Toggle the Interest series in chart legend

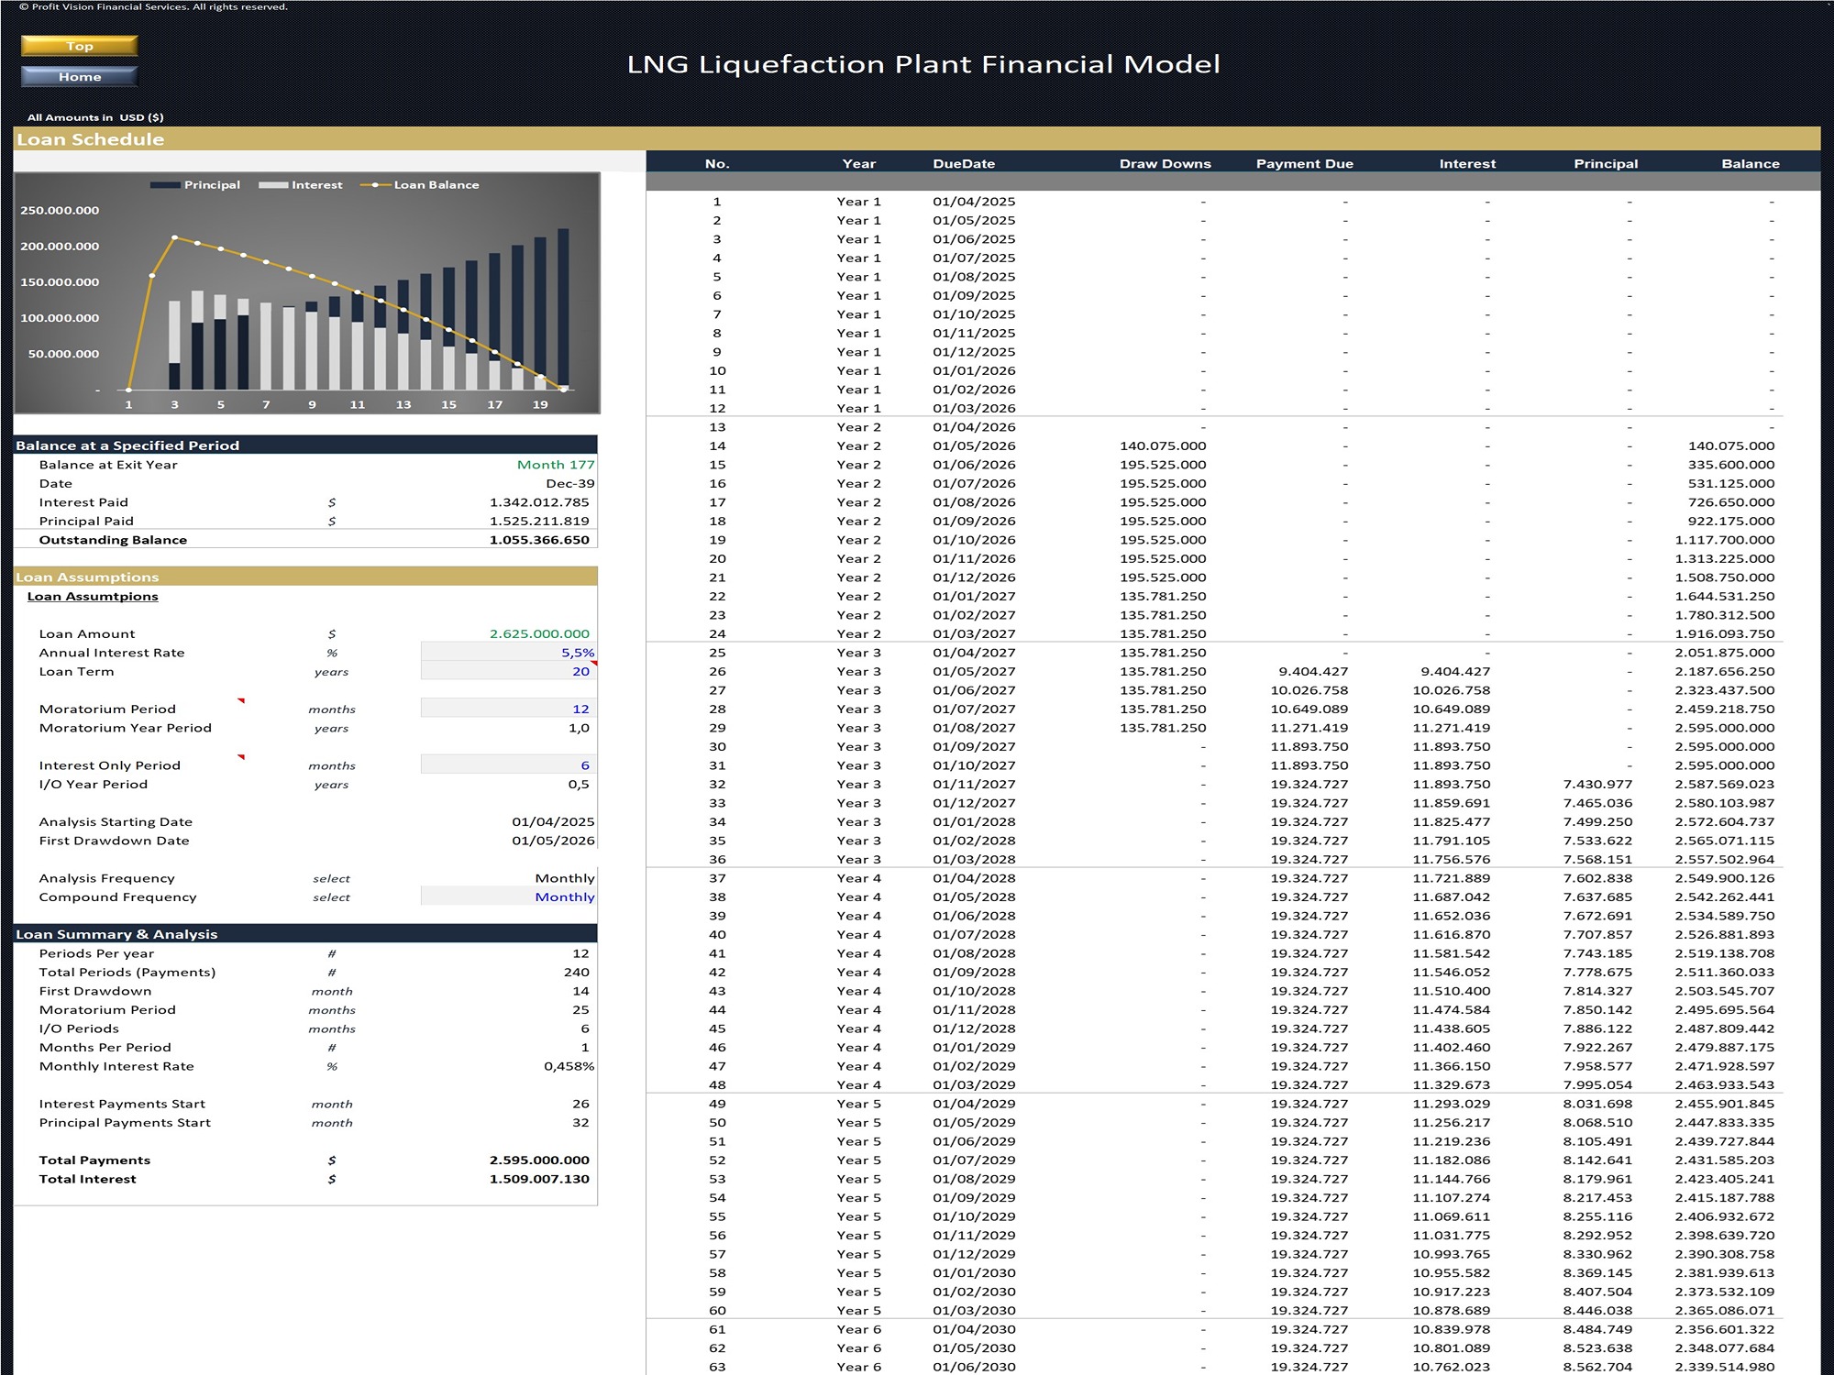316,184
